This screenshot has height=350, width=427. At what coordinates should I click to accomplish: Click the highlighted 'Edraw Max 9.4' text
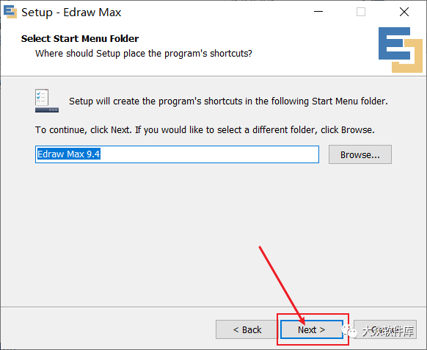point(69,154)
